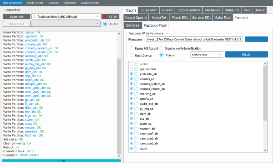Click the folder icon next to sparsecrclist
The width and height of the screenshot is (273, 163).
pos(136,69)
